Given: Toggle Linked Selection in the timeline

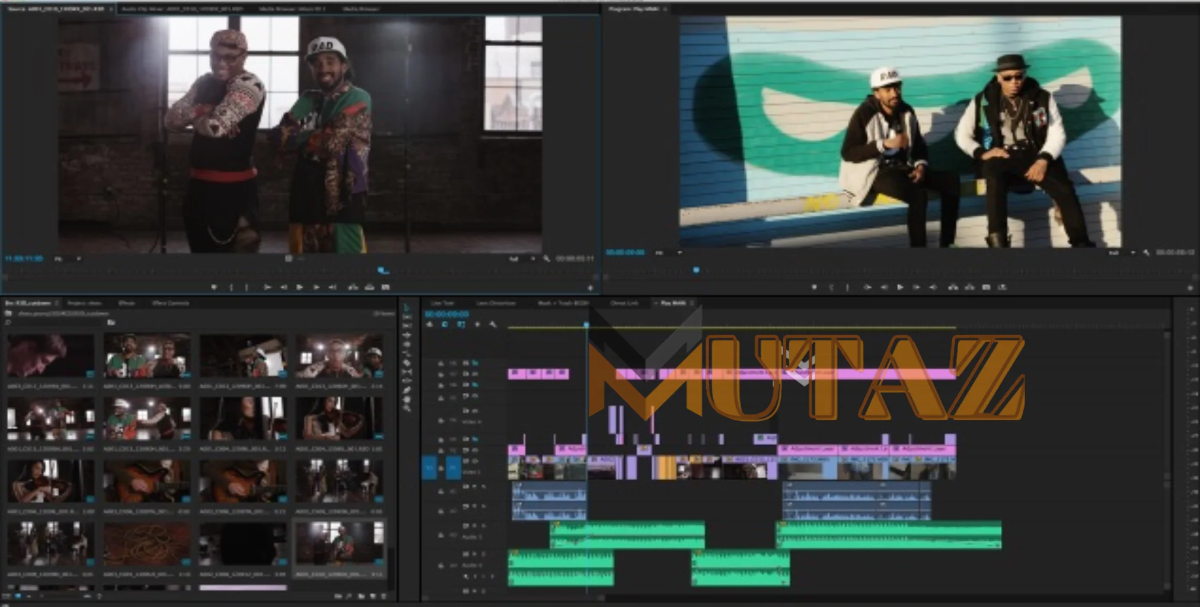Looking at the screenshot, I should click(461, 325).
